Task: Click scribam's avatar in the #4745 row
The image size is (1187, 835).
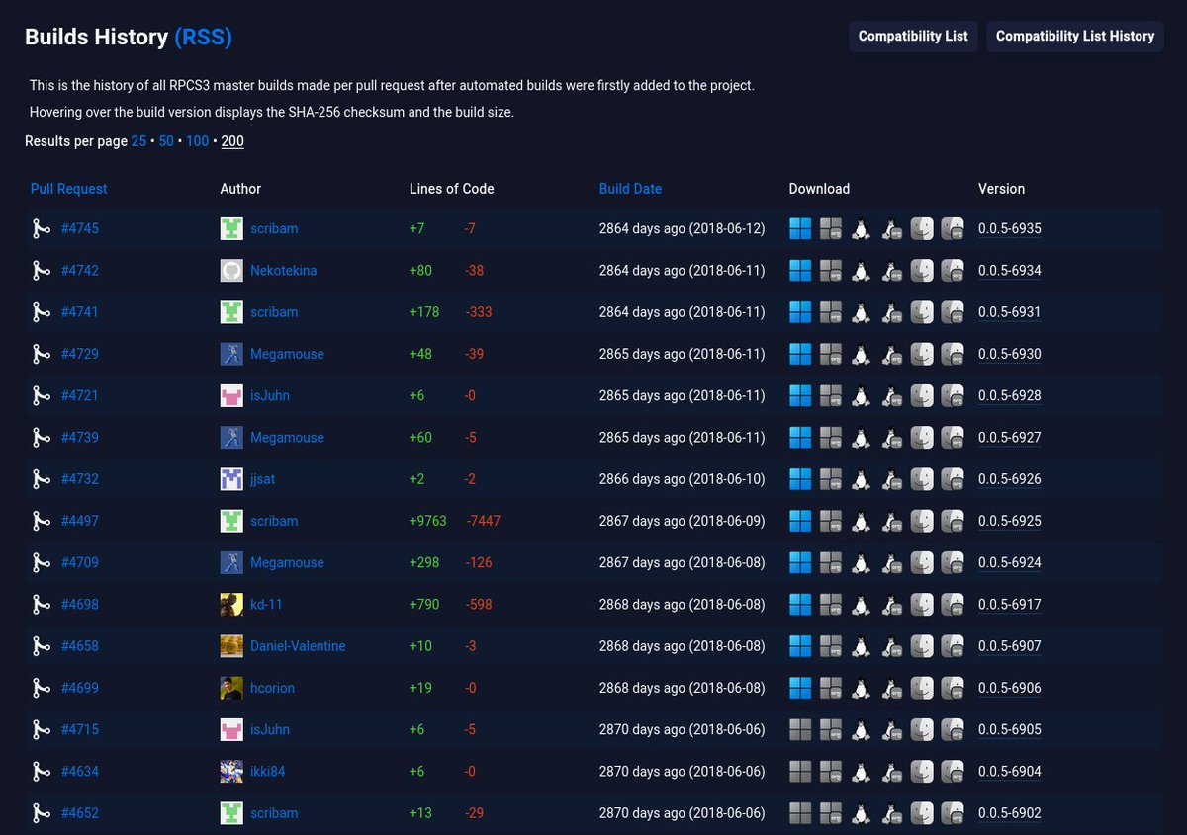Action: click(x=231, y=228)
